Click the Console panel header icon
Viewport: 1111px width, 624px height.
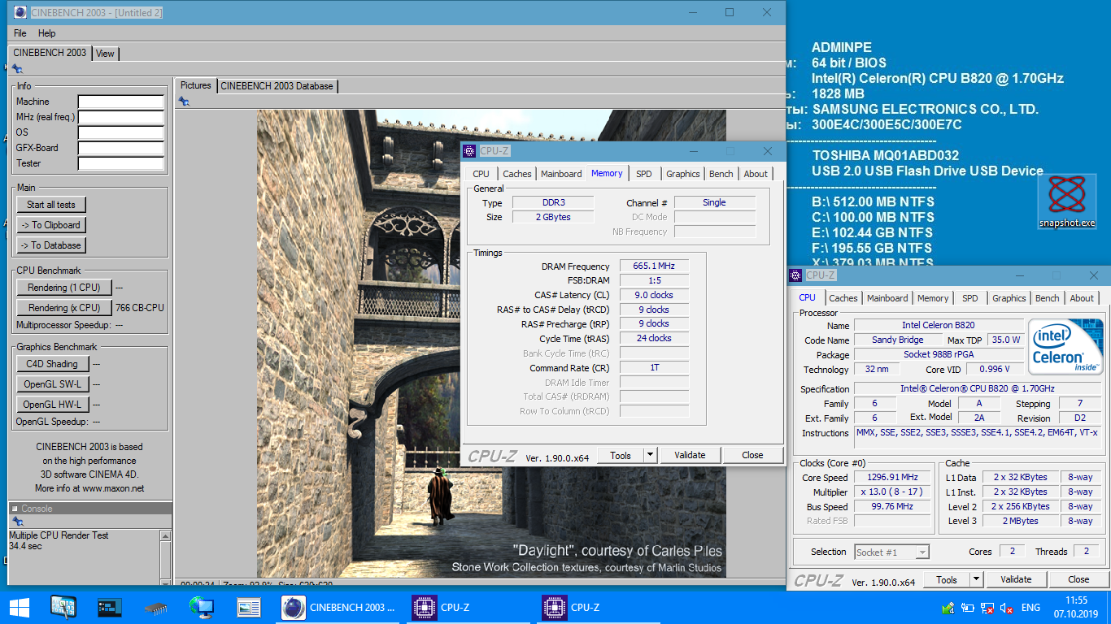click(x=15, y=509)
